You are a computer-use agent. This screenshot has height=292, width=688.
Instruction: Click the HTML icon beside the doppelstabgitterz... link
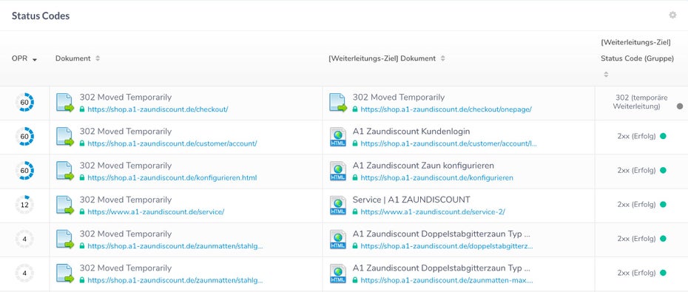338,240
